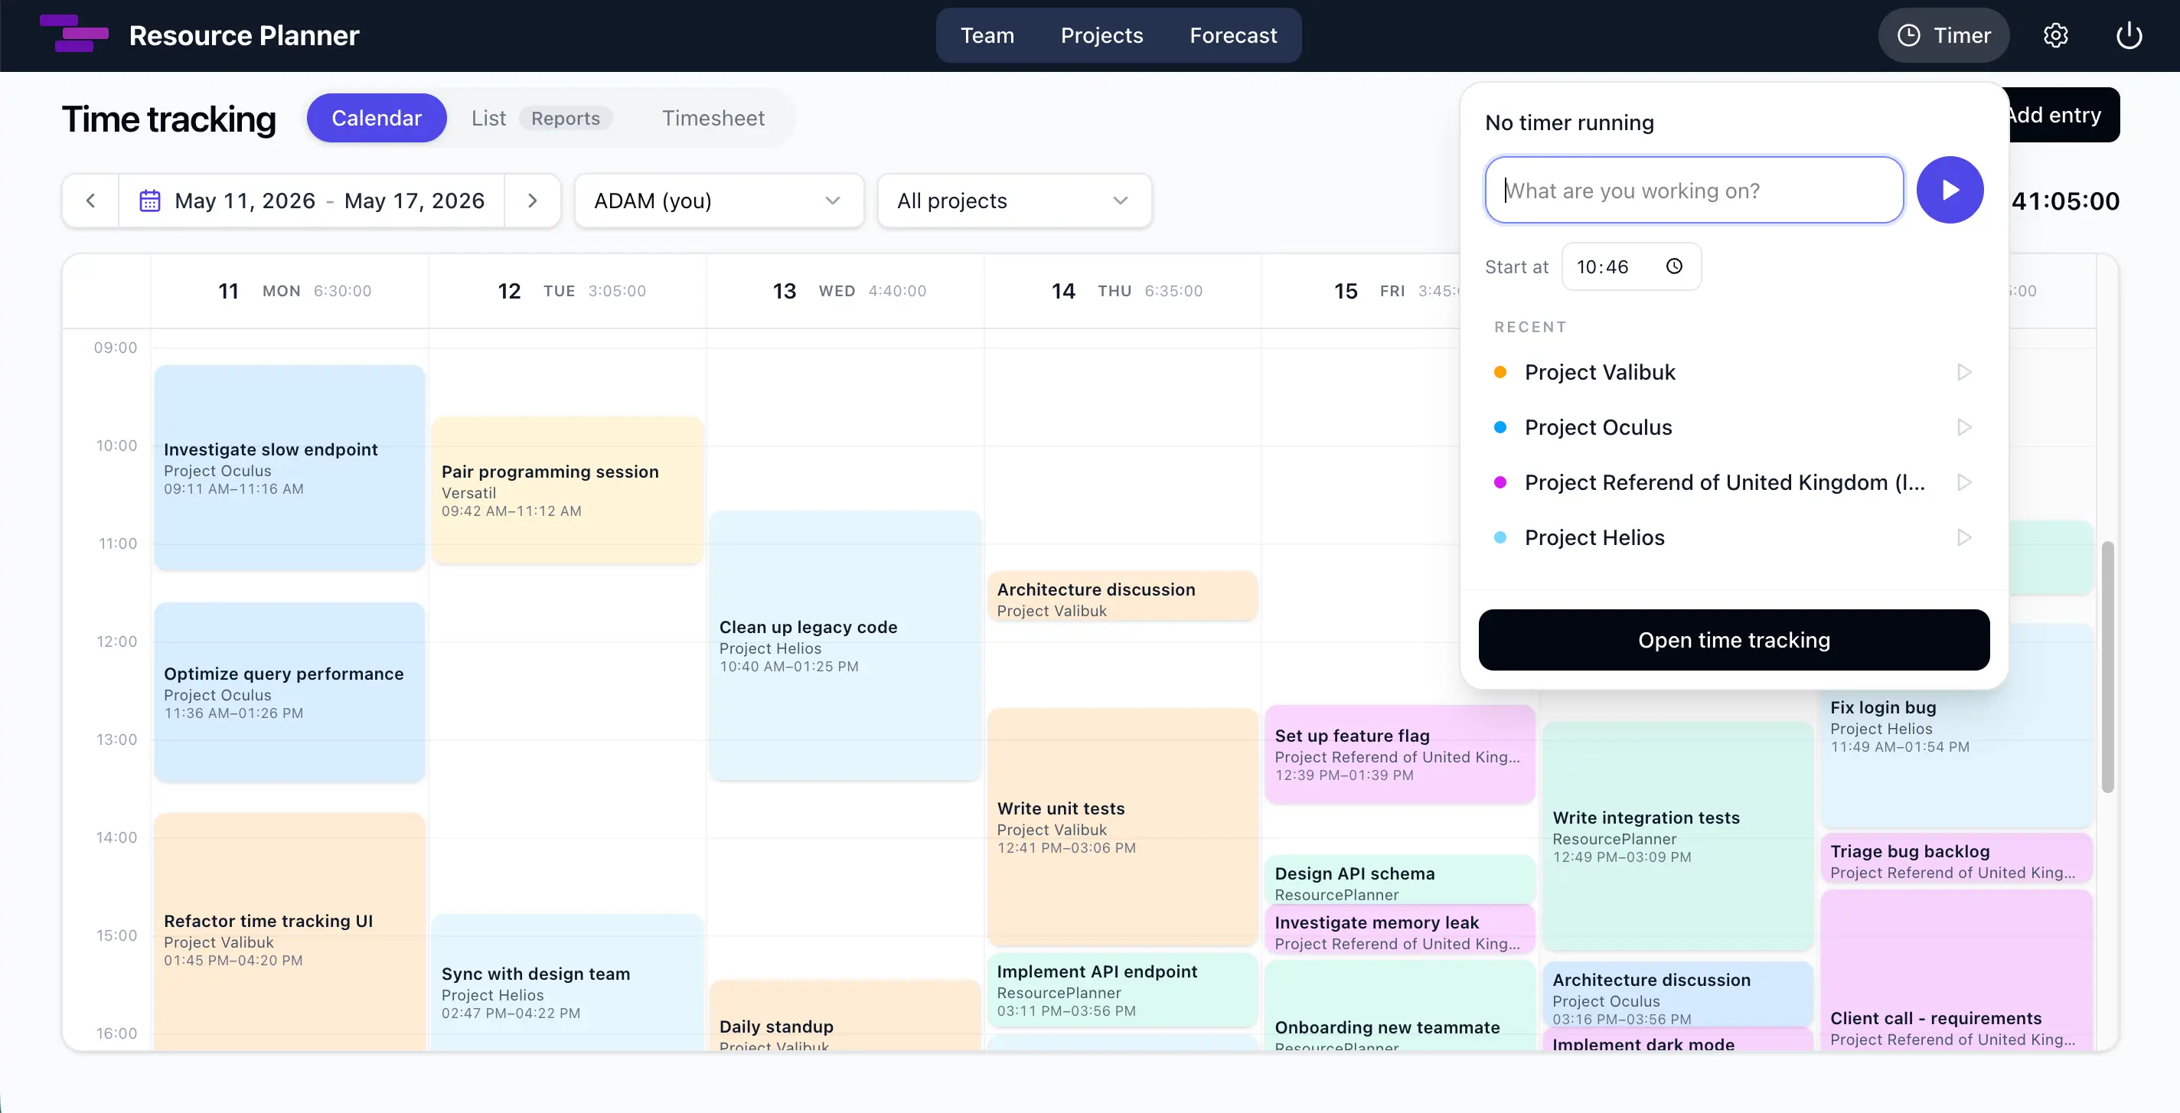2180x1113 pixels.
Task: Go to previous week arrow
Action: pyautogui.click(x=90, y=201)
